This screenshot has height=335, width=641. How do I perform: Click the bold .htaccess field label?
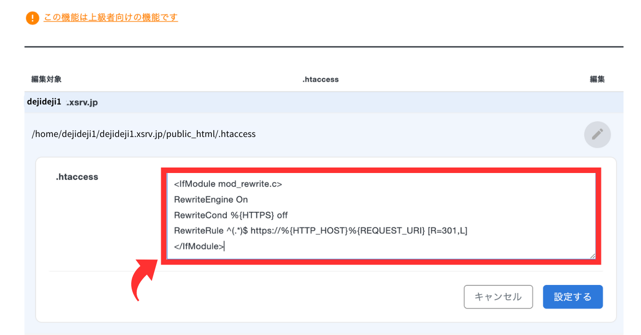77,176
